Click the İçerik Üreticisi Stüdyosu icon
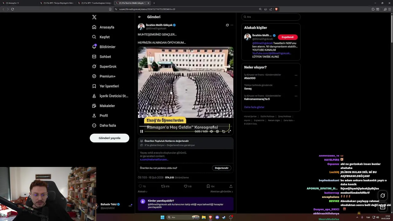 pyautogui.click(x=94, y=96)
